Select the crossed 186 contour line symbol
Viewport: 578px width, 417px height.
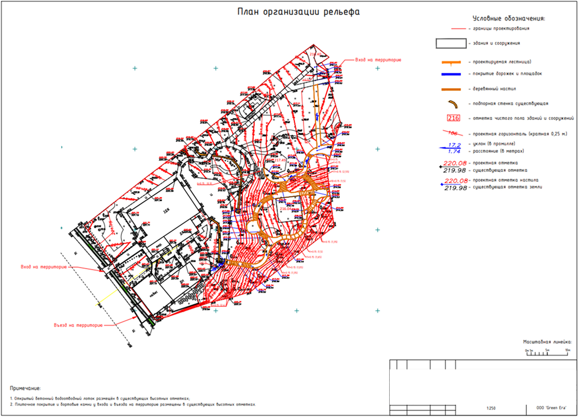(x=453, y=134)
